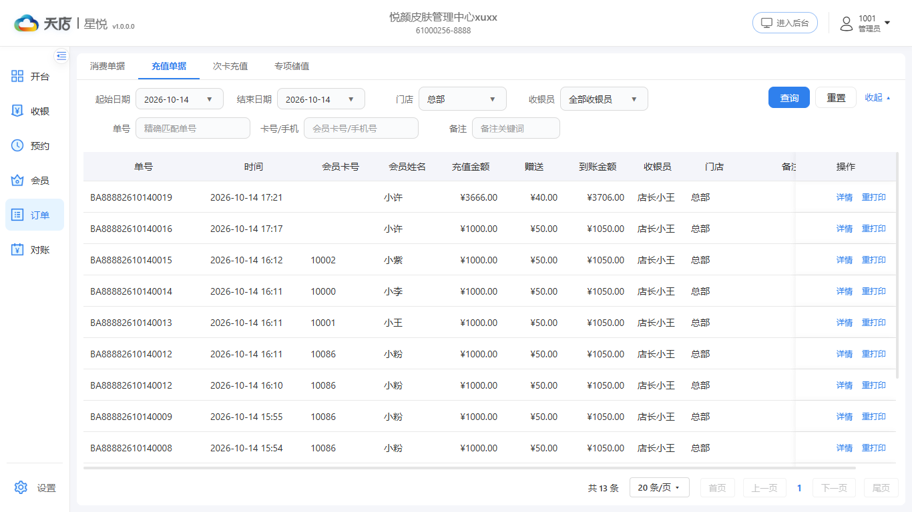Screen dimensions: 912x512
Task: Click the 上一页 pagination button
Action: pyautogui.click(x=764, y=488)
